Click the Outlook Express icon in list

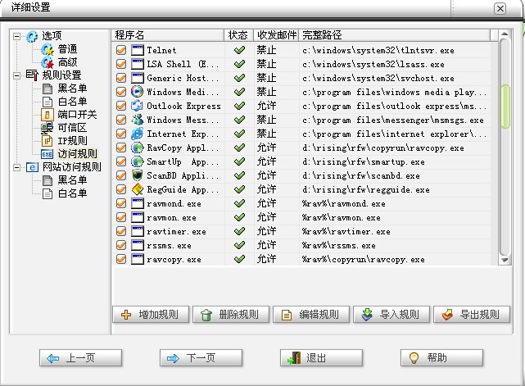pos(138,106)
